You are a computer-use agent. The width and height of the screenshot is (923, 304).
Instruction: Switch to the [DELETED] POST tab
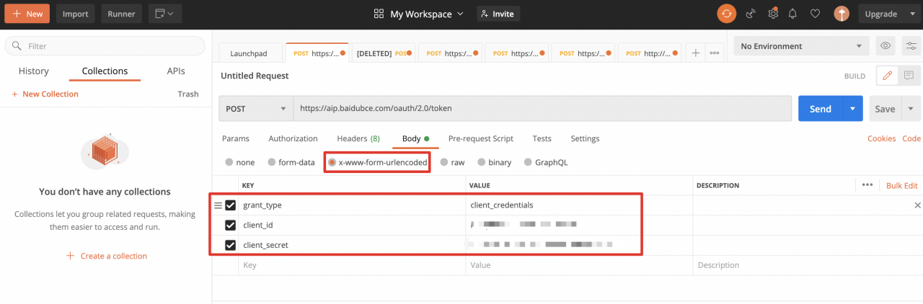coord(385,53)
